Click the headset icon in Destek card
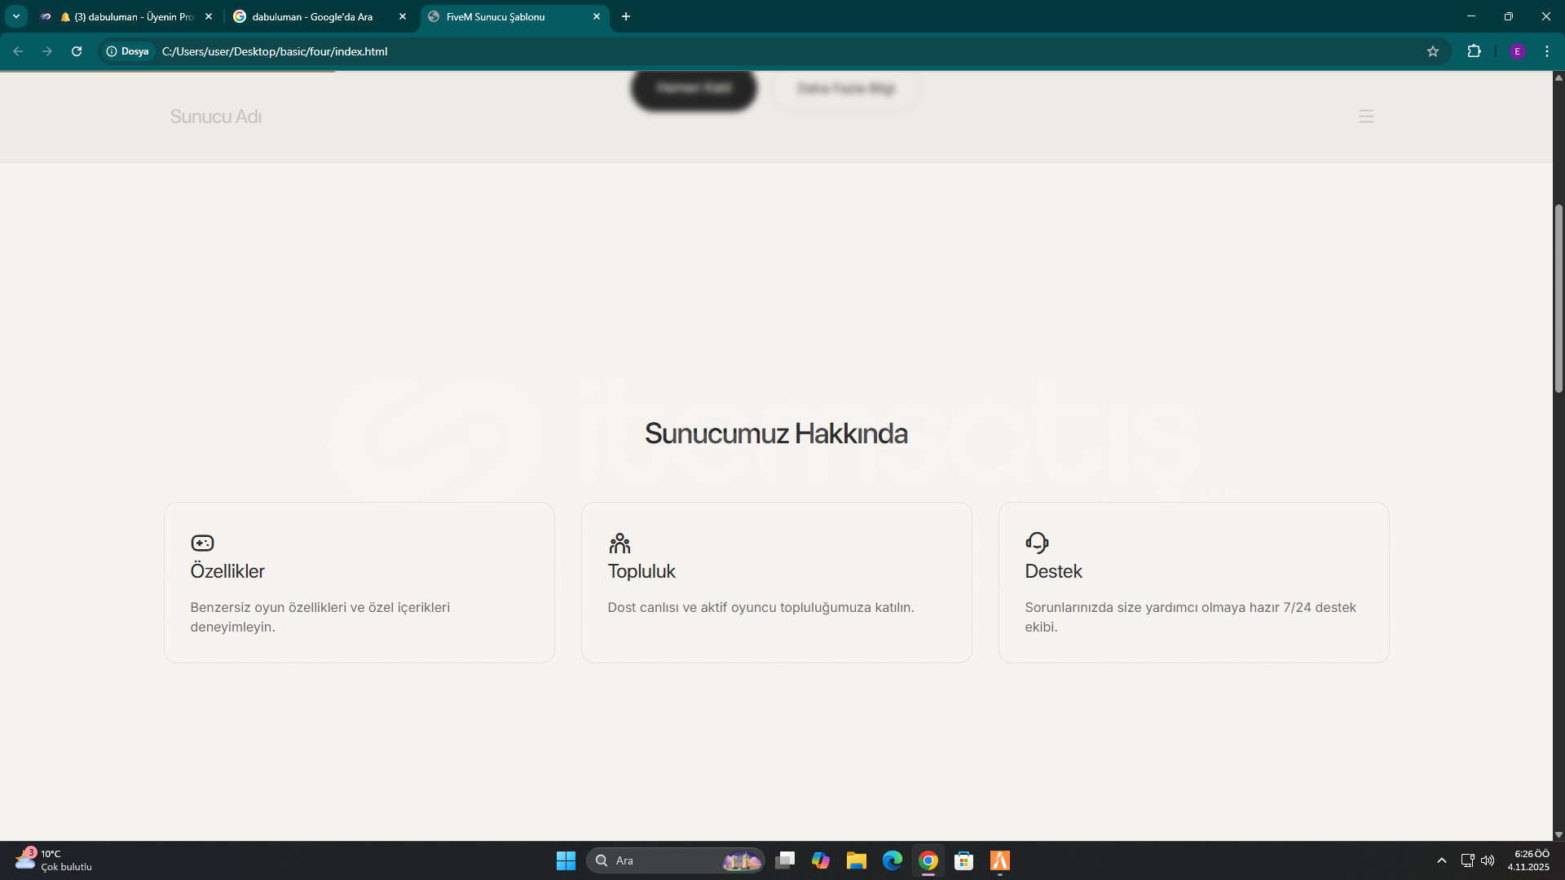Viewport: 1565px width, 880px height. pos(1037,543)
